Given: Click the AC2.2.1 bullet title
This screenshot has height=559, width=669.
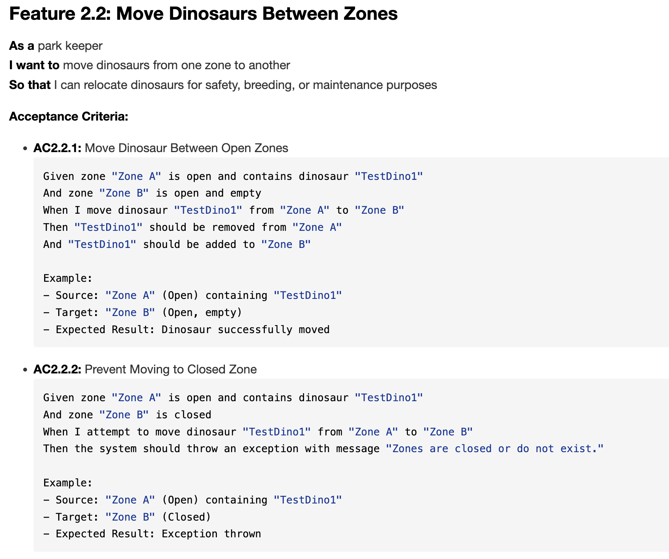Looking at the screenshot, I should tap(161, 148).
